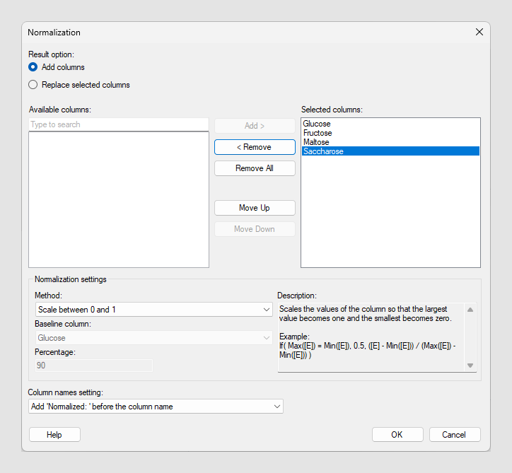The height and width of the screenshot is (473, 512).
Task: Click the Description text box
Action: click(x=371, y=336)
